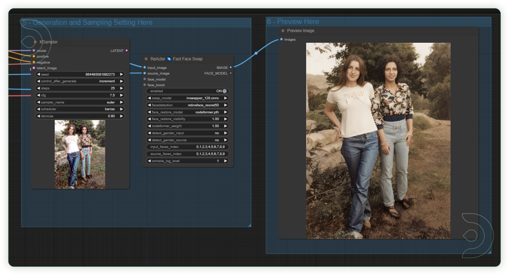Image resolution: width=509 pixels, height=275 pixels.
Task: Click the images input dot on Preview Image
Action: click(x=281, y=39)
